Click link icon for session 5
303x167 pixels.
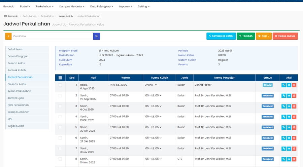pyautogui.click(x=283, y=127)
